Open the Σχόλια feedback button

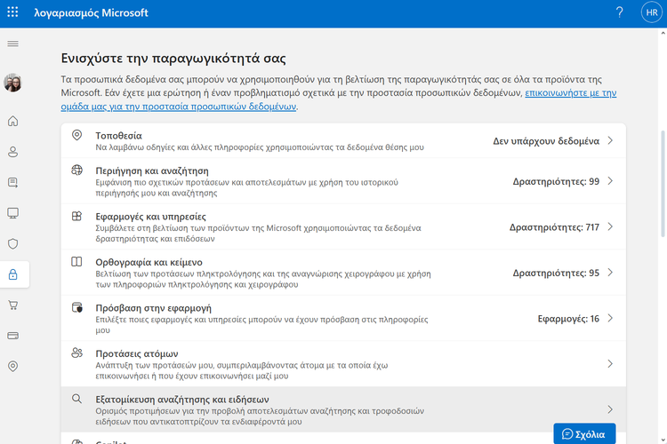tap(584, 434)
